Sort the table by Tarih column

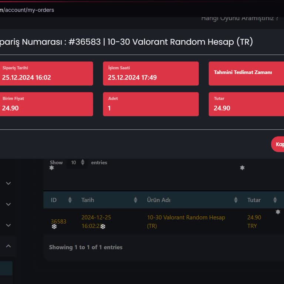point(135,200)
